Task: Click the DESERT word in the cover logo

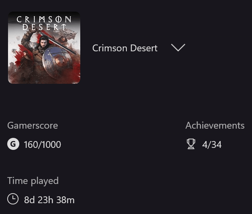Action: (44, 27)
